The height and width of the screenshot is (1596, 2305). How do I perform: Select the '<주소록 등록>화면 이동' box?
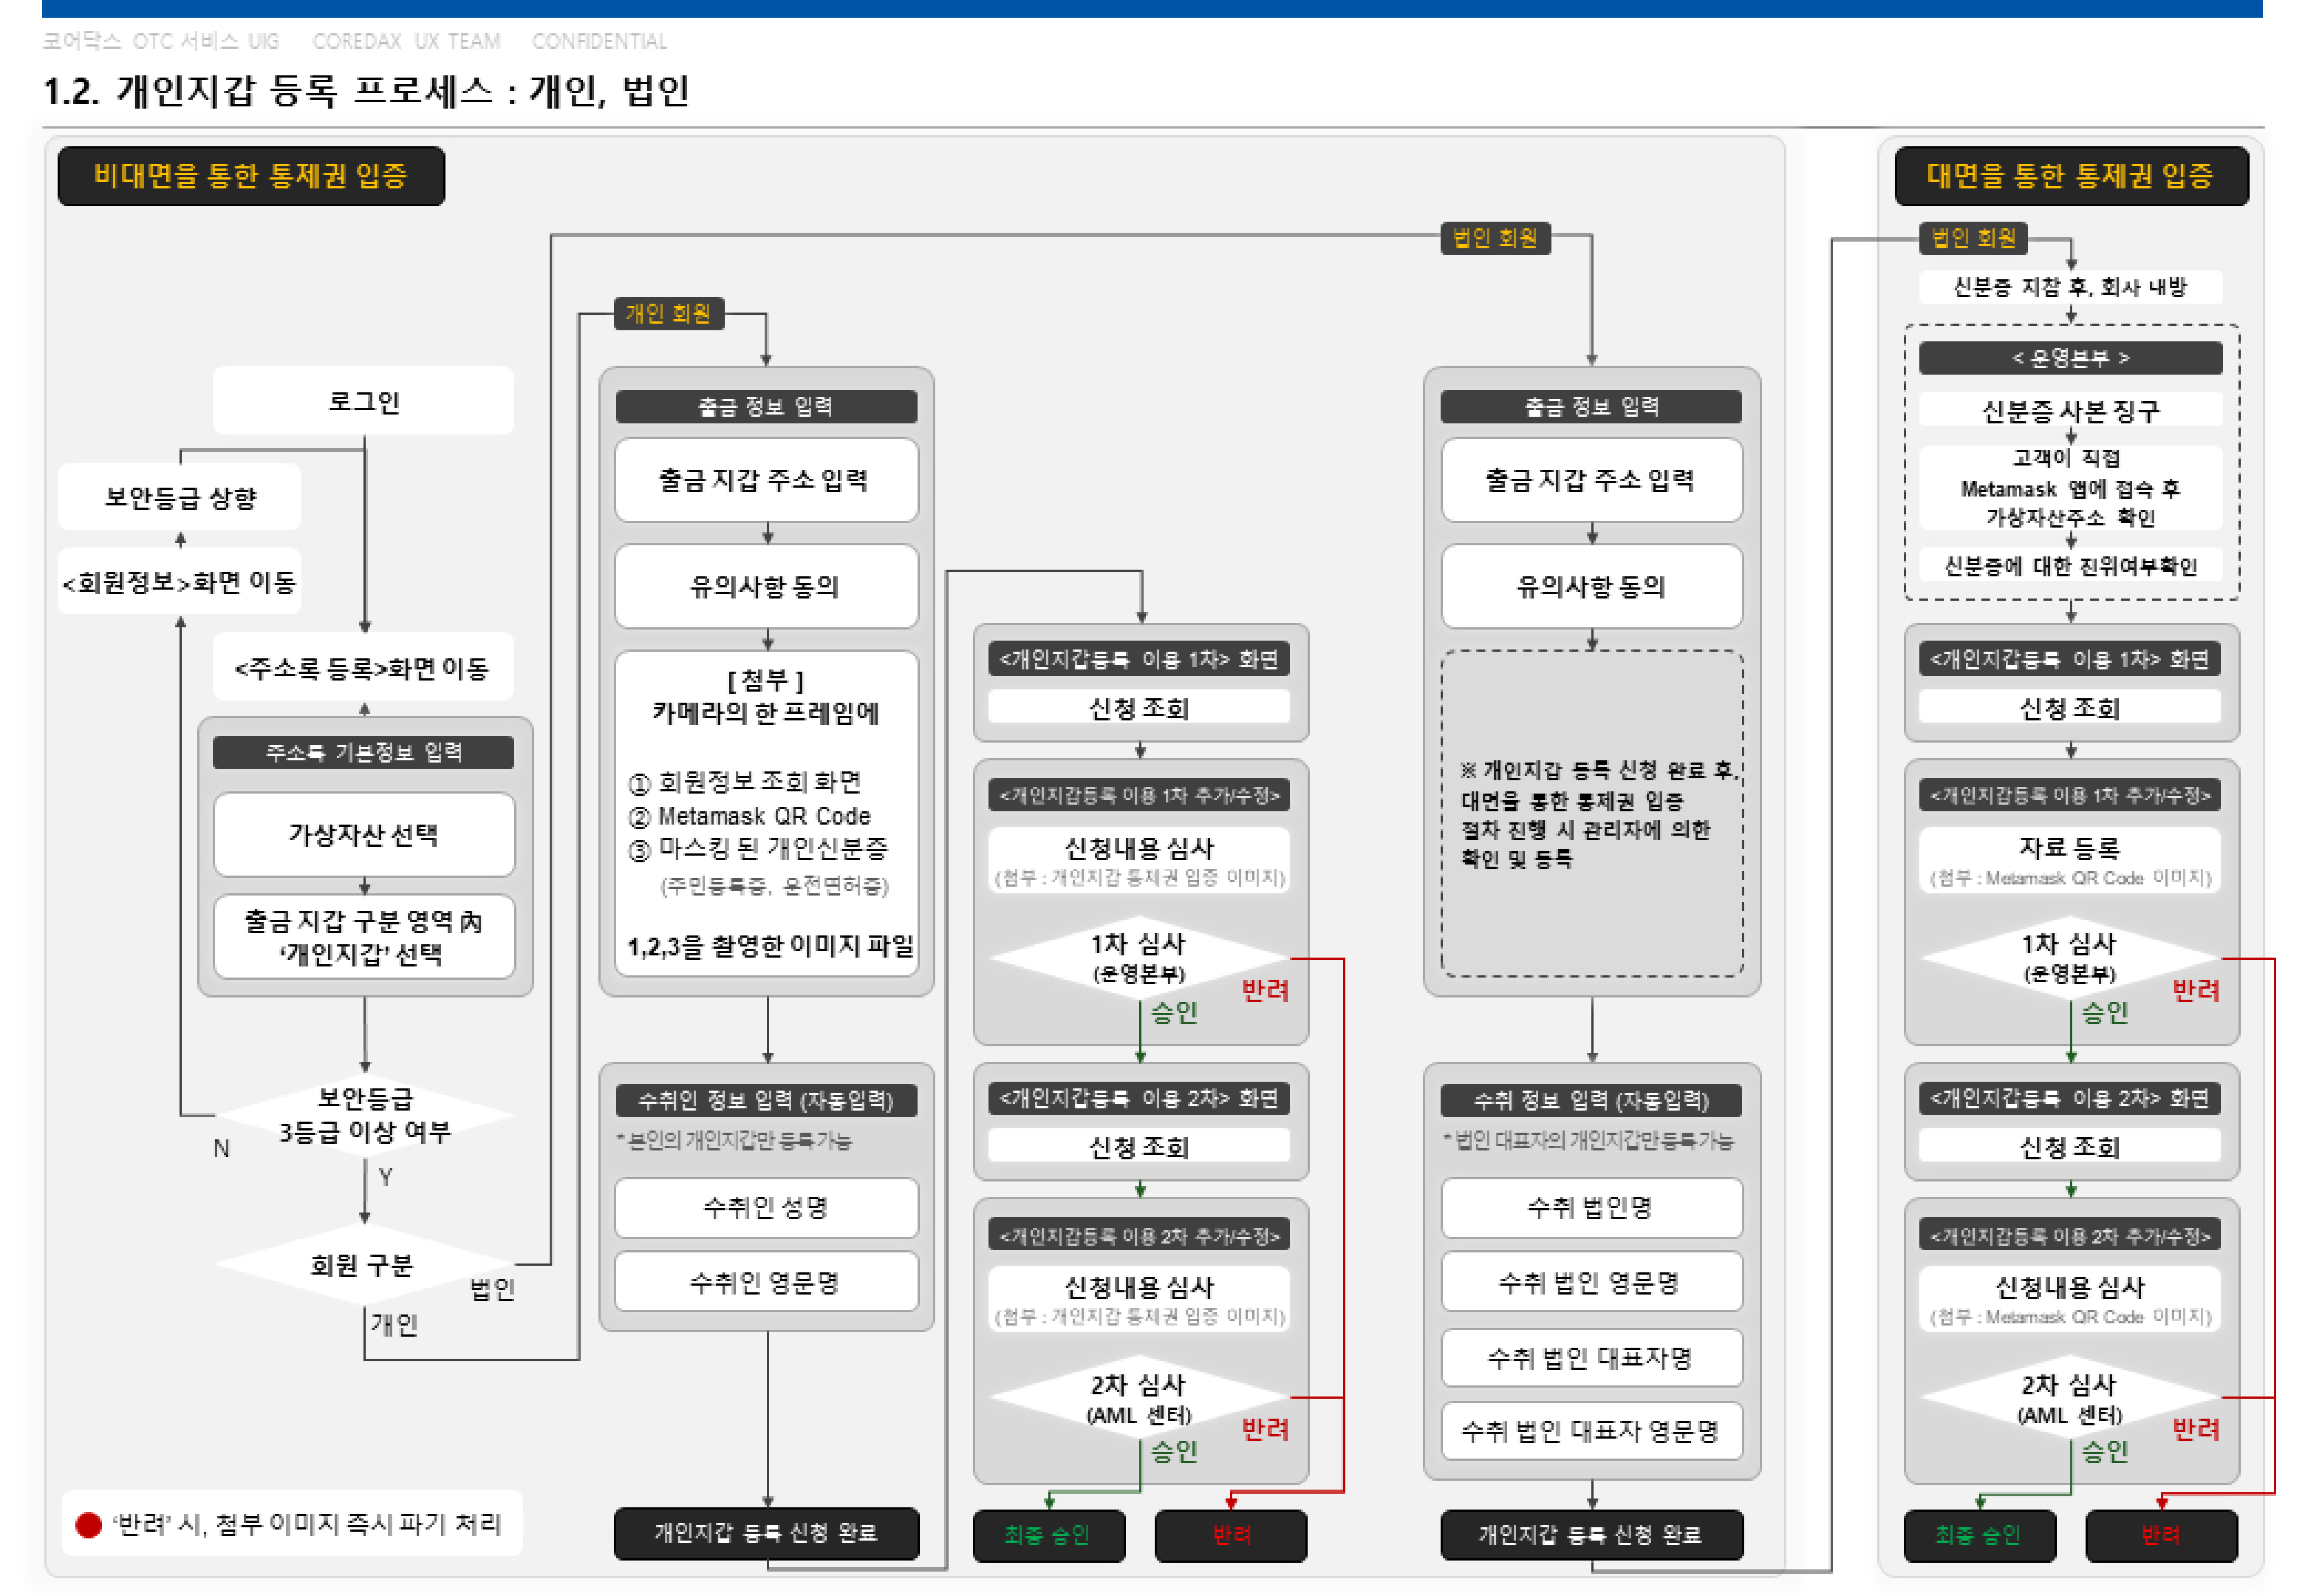tap(363, 667)
